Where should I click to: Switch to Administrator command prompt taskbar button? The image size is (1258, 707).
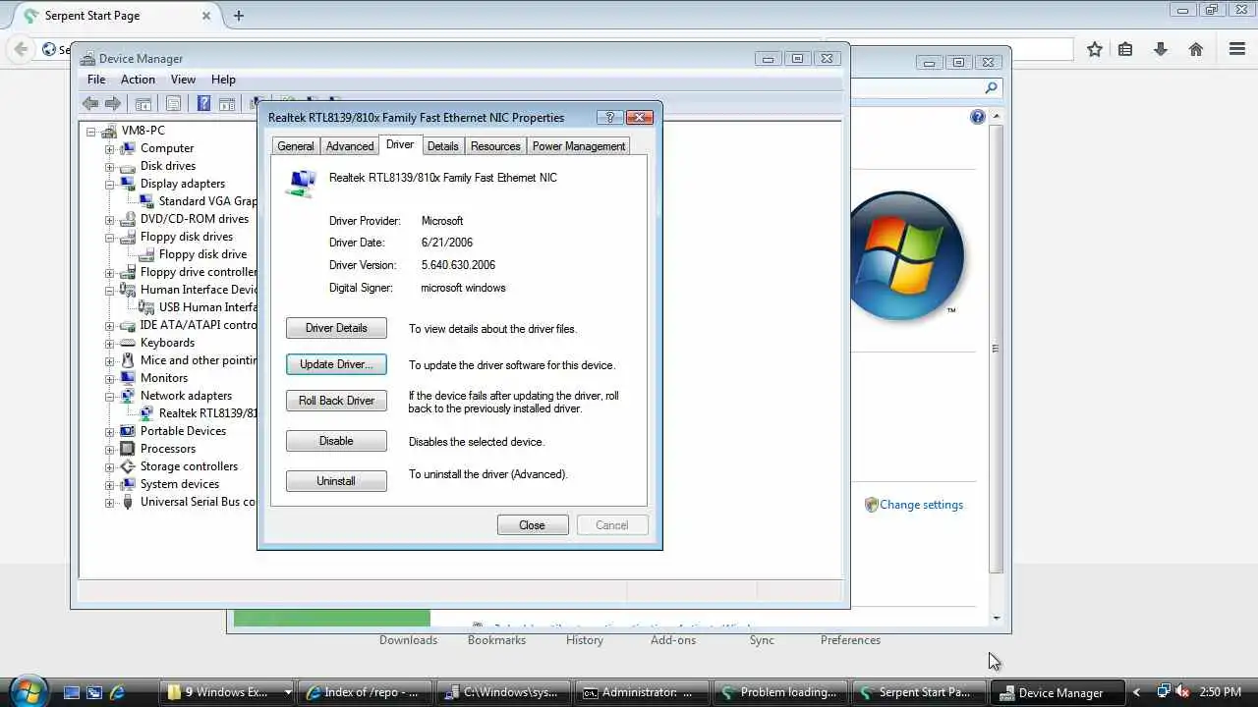pos(642,692)
